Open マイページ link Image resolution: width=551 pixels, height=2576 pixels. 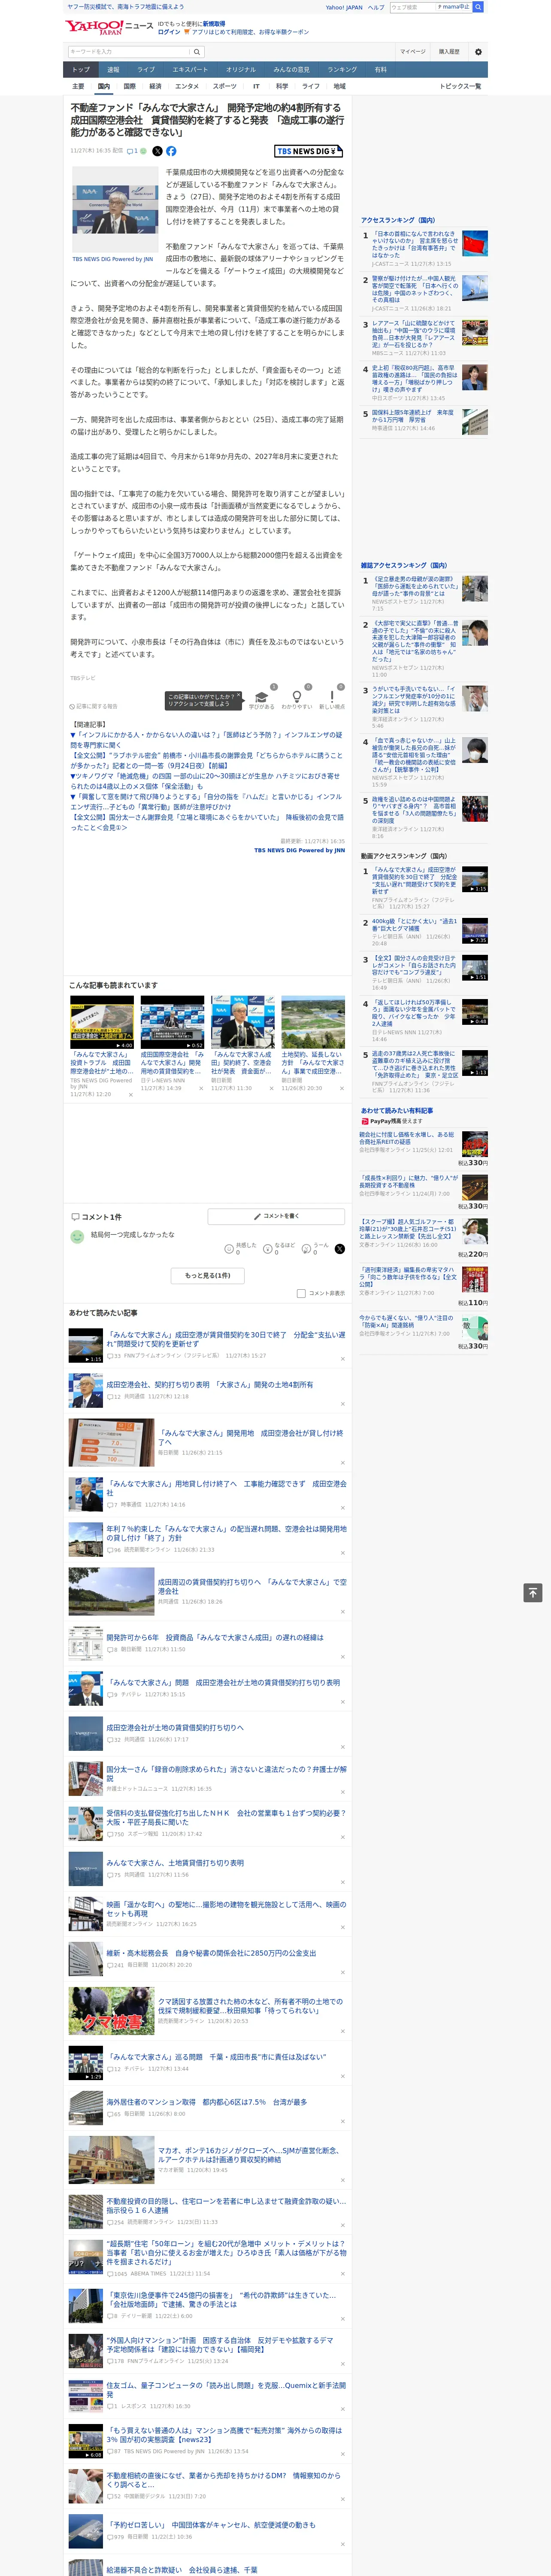pyautogui.click(x=412, y=52)
